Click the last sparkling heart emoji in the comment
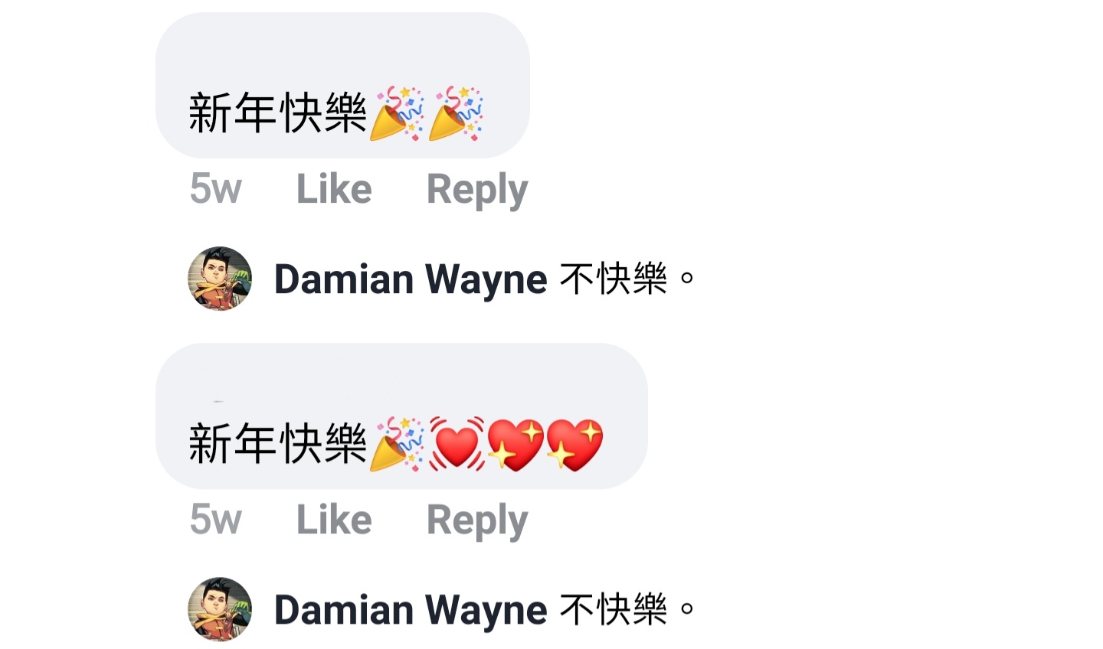Image resolution: width=1103 pixels, height=649 pixels. coord(574,445)
